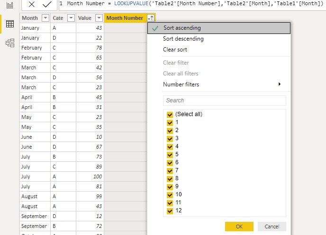Open the Month column filter dropdown
Screen dimensions: 326x235
[45, 18]
